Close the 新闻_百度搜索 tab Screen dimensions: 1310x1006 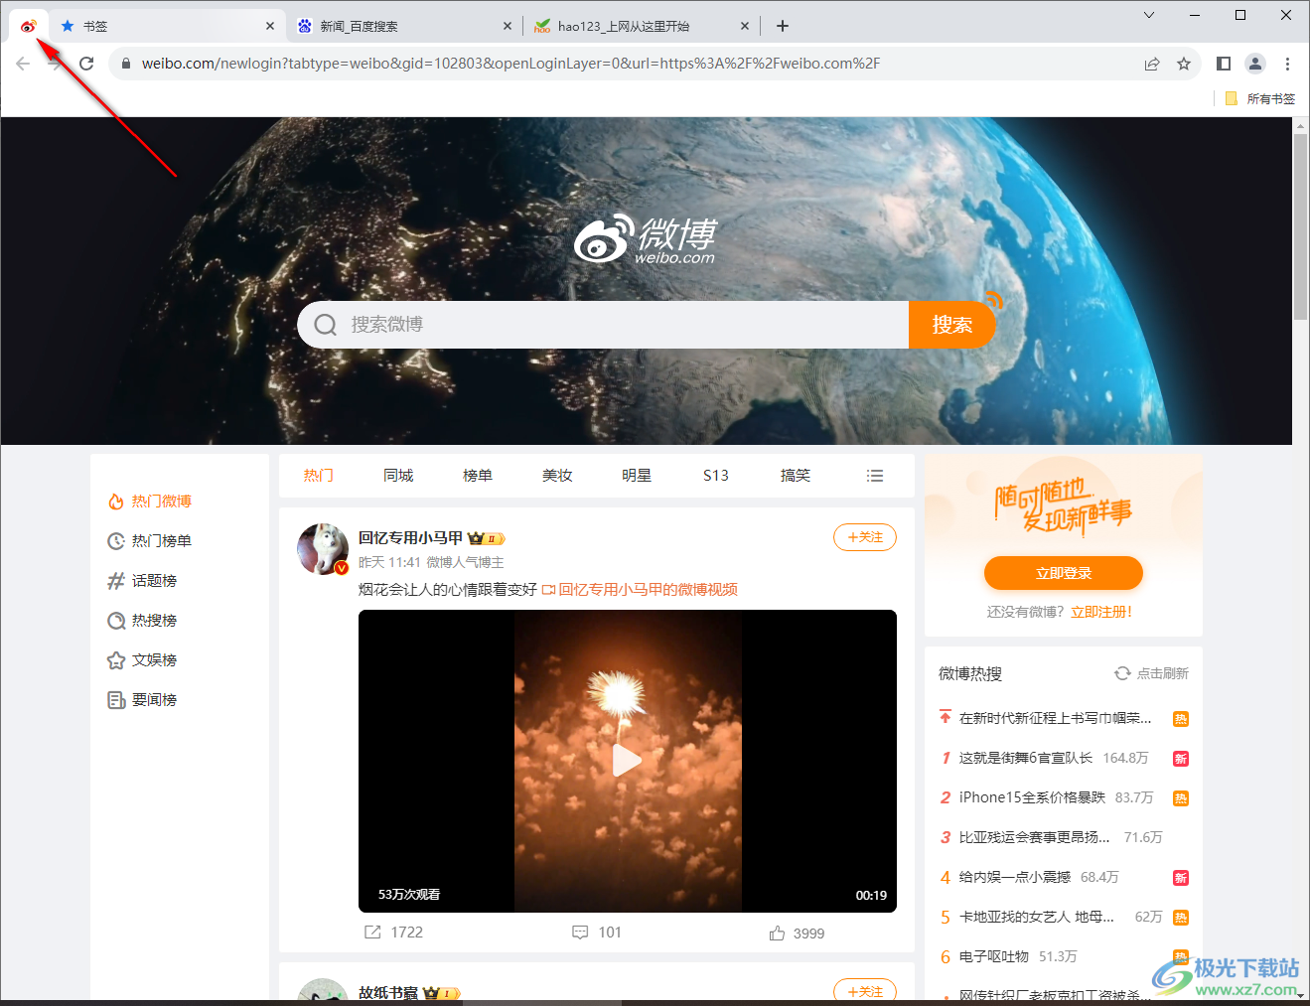(x=508, y=26)
